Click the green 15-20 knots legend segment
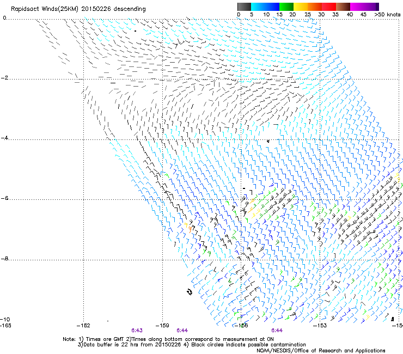The width and height of the screenshot is (403, 354). coord(286,7)
